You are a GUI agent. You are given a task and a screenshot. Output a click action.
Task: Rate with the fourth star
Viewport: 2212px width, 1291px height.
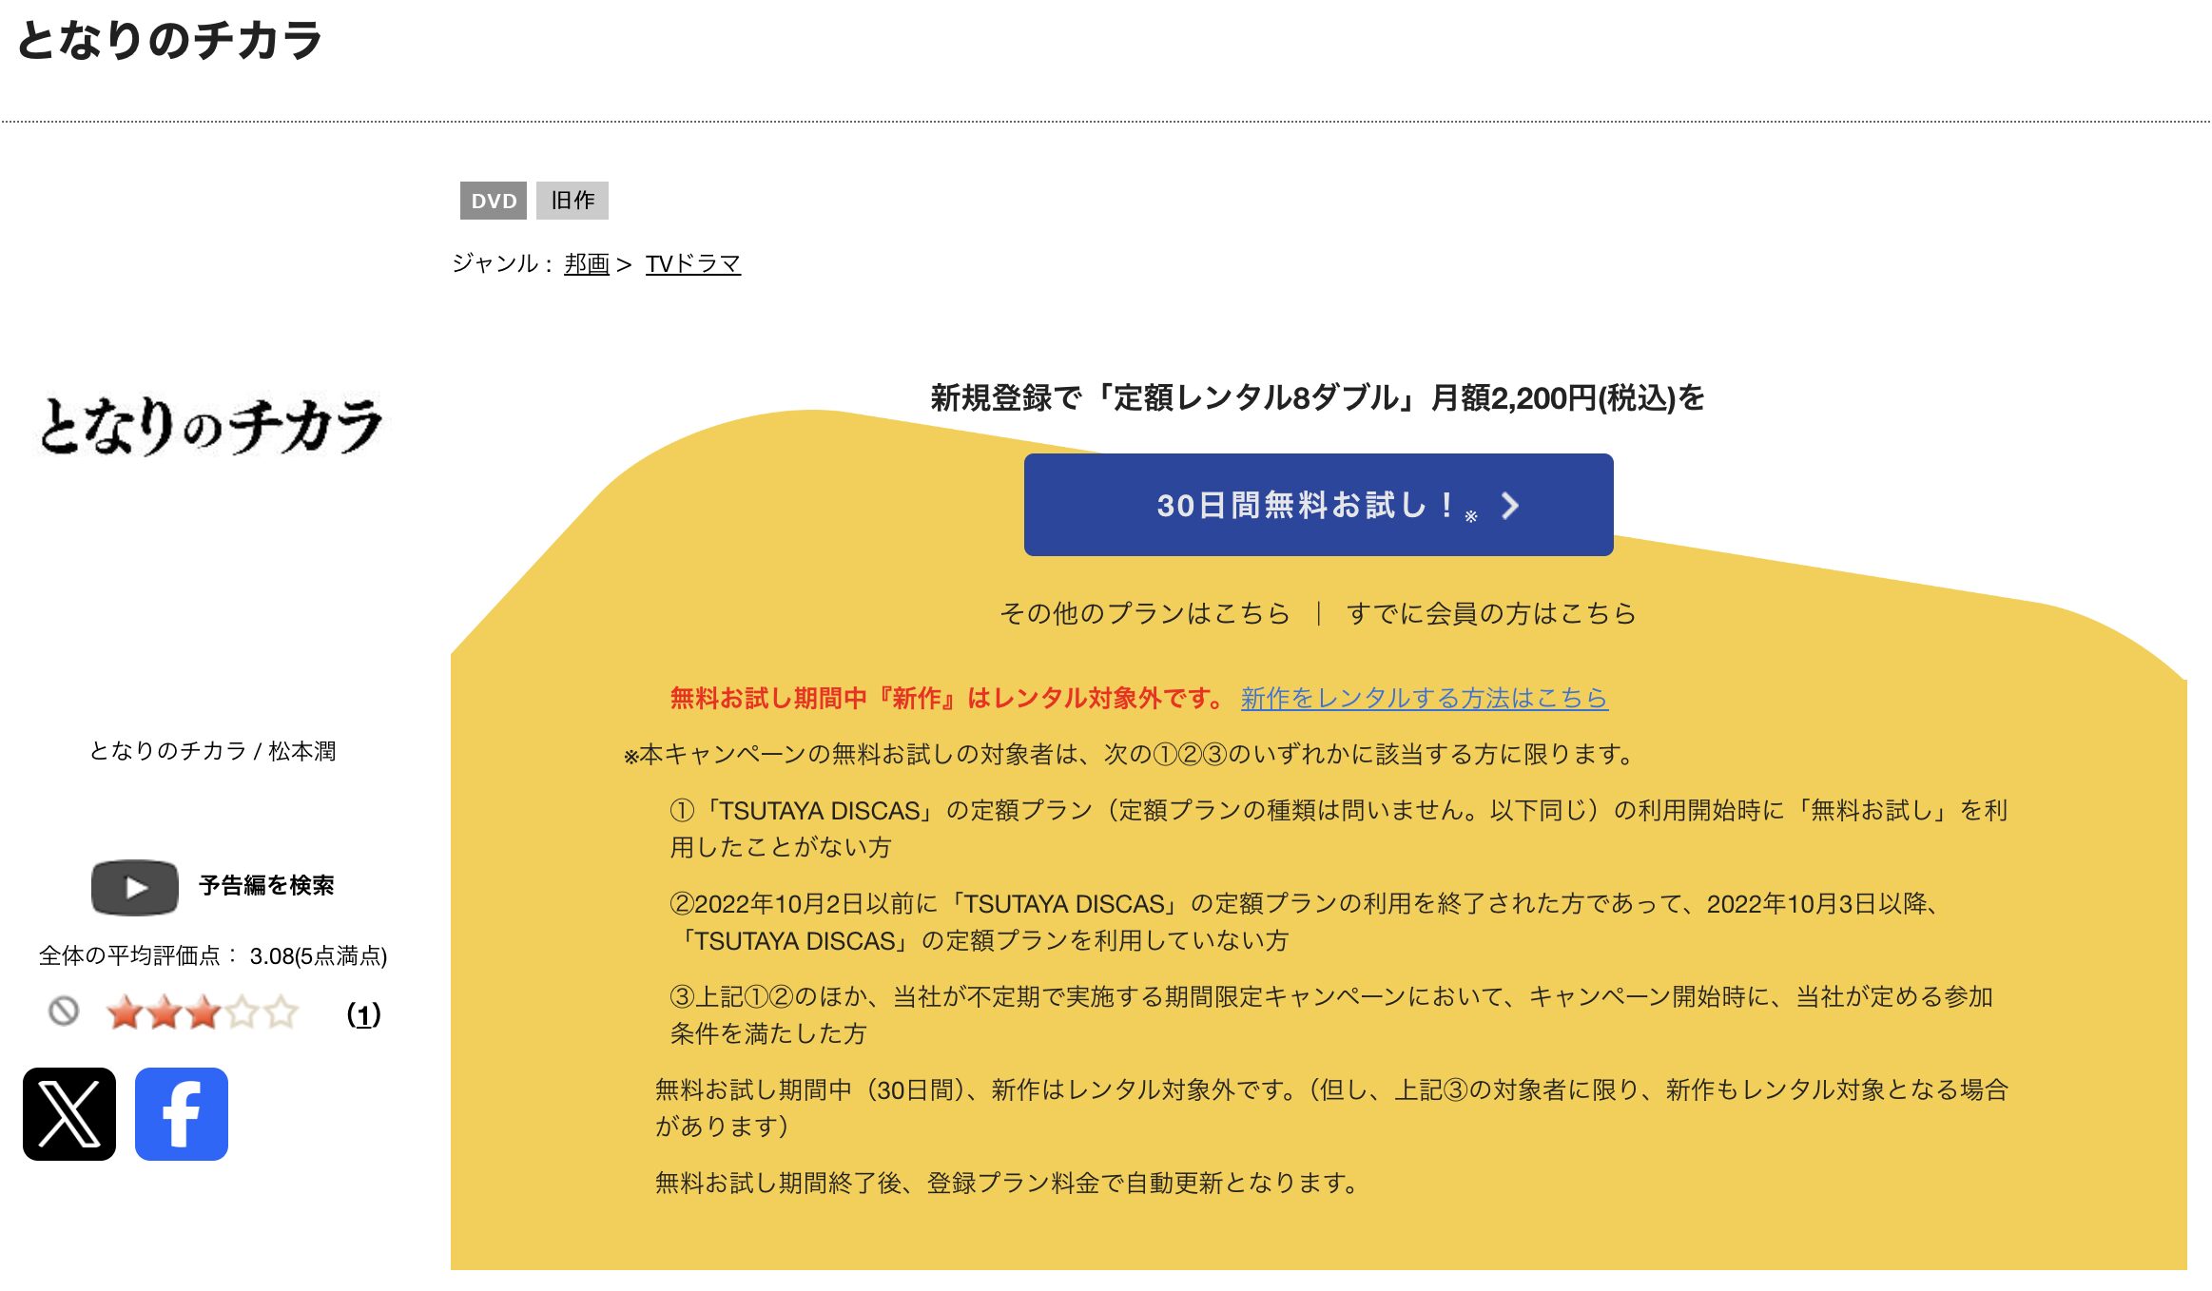(242, 1012)
